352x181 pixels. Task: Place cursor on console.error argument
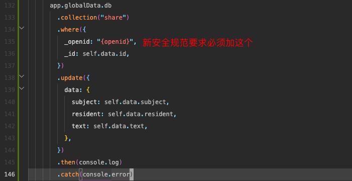(106, 174)
